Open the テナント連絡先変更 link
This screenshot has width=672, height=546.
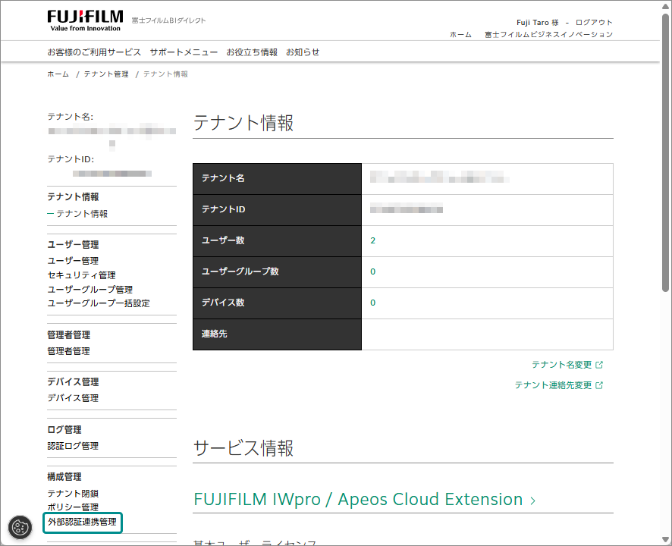click(553, 385)
